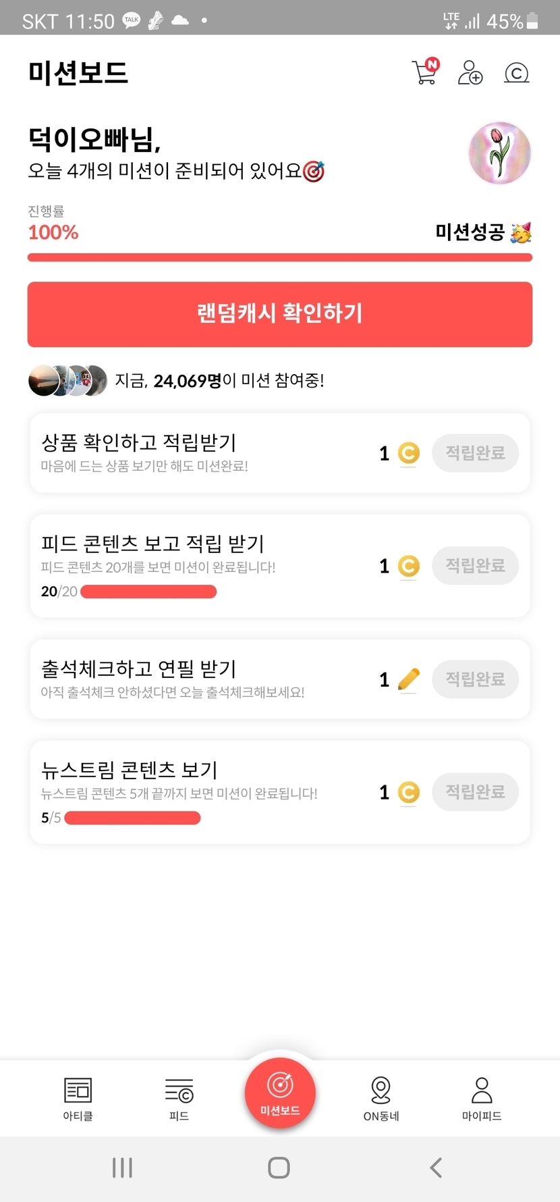
Task: Open the cash coin icon in header
Action: (x=516, y=72)
